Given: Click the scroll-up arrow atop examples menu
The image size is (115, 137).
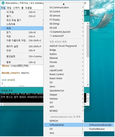Looking at the screenshot, I should coord(64,4).
